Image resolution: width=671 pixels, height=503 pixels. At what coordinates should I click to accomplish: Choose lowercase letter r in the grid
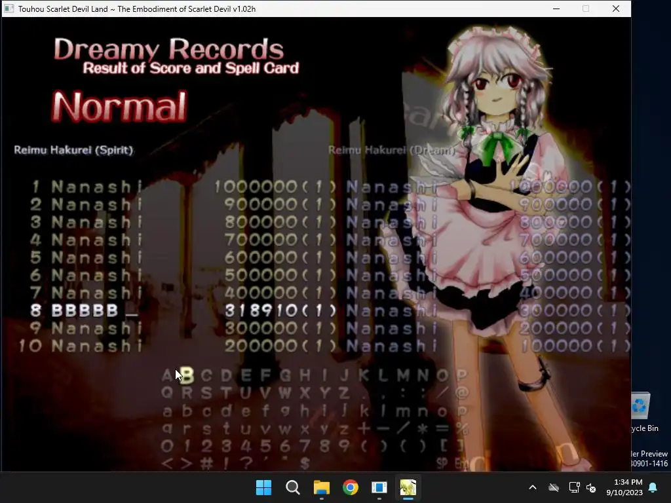tap(187, 429)
